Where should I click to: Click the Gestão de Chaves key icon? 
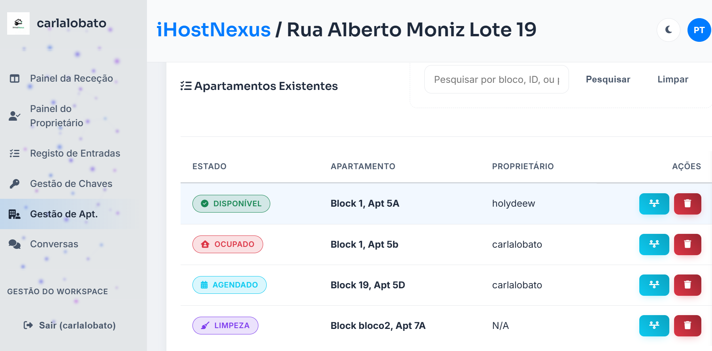pos(14,183)
